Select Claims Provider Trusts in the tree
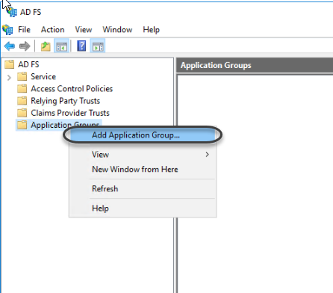 tap(70, 113)
